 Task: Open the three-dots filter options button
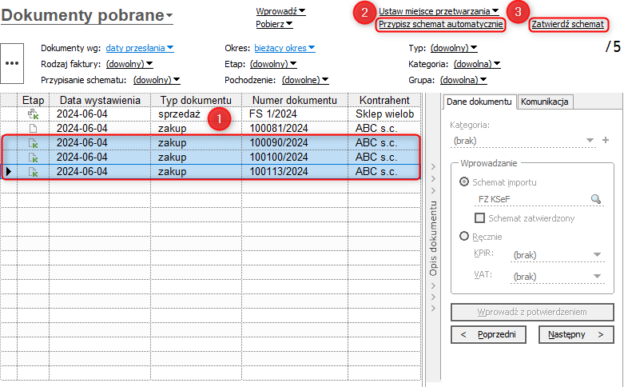pos(12,63)
